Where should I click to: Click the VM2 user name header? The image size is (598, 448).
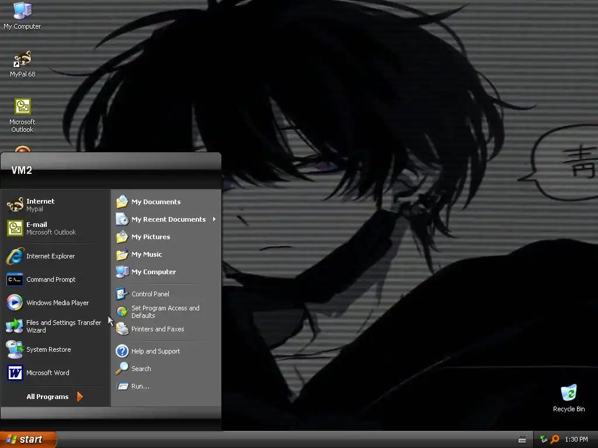pos(22,170)
